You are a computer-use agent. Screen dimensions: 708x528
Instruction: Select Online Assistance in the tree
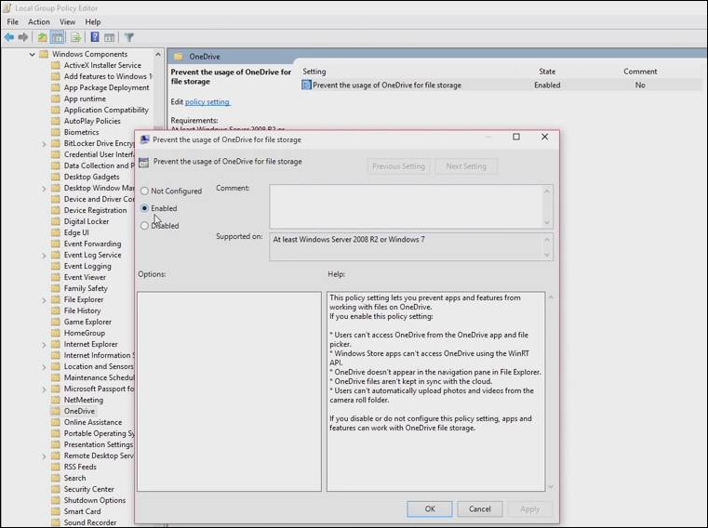(x=93, y=422)
